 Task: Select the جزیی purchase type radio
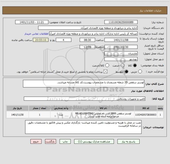[140, 72]
